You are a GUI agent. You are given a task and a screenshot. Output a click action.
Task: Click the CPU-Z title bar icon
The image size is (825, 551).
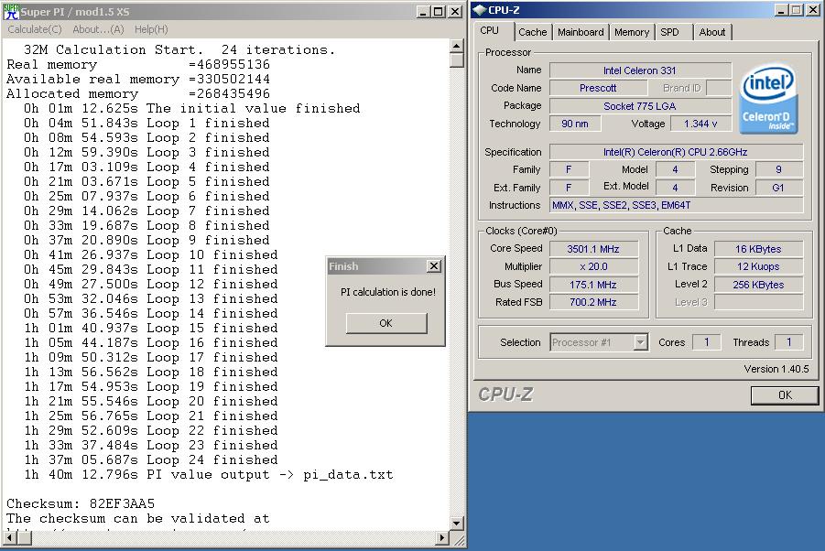click(x=479, y=10)
